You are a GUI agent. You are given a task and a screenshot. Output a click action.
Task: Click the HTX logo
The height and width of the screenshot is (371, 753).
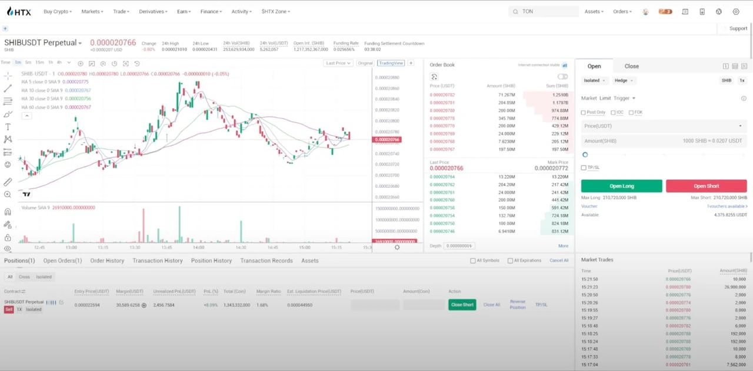pos(19,11)
